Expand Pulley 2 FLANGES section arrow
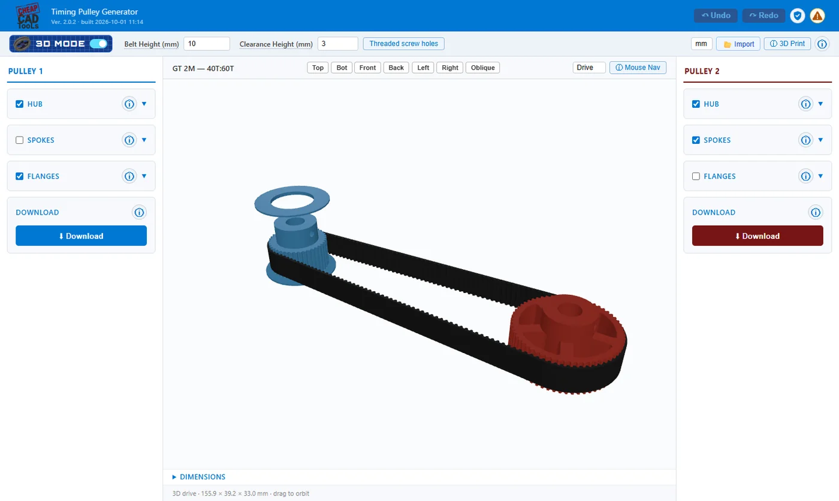The width and height of the screenshot is (839, 501). click(820, 176)
